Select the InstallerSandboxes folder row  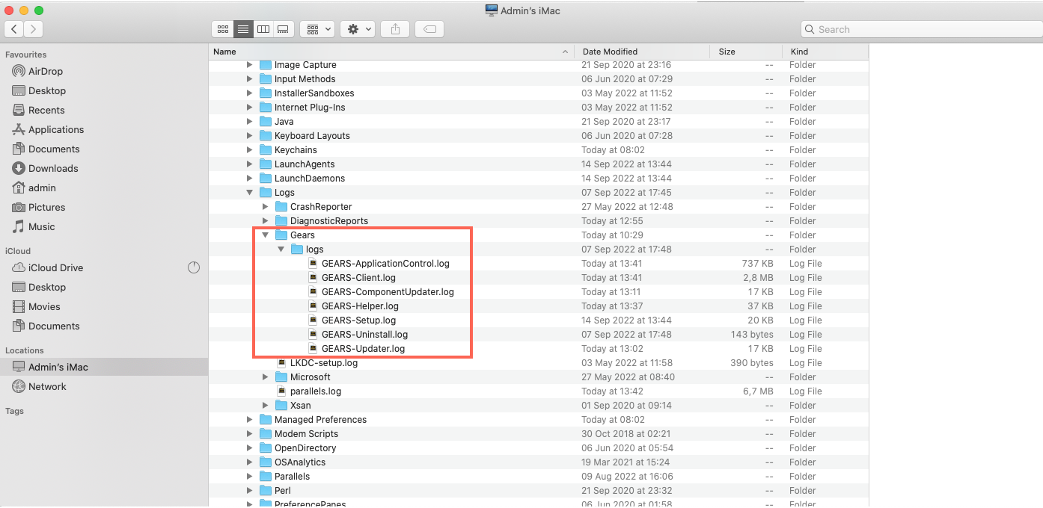[x=539, y=93]
